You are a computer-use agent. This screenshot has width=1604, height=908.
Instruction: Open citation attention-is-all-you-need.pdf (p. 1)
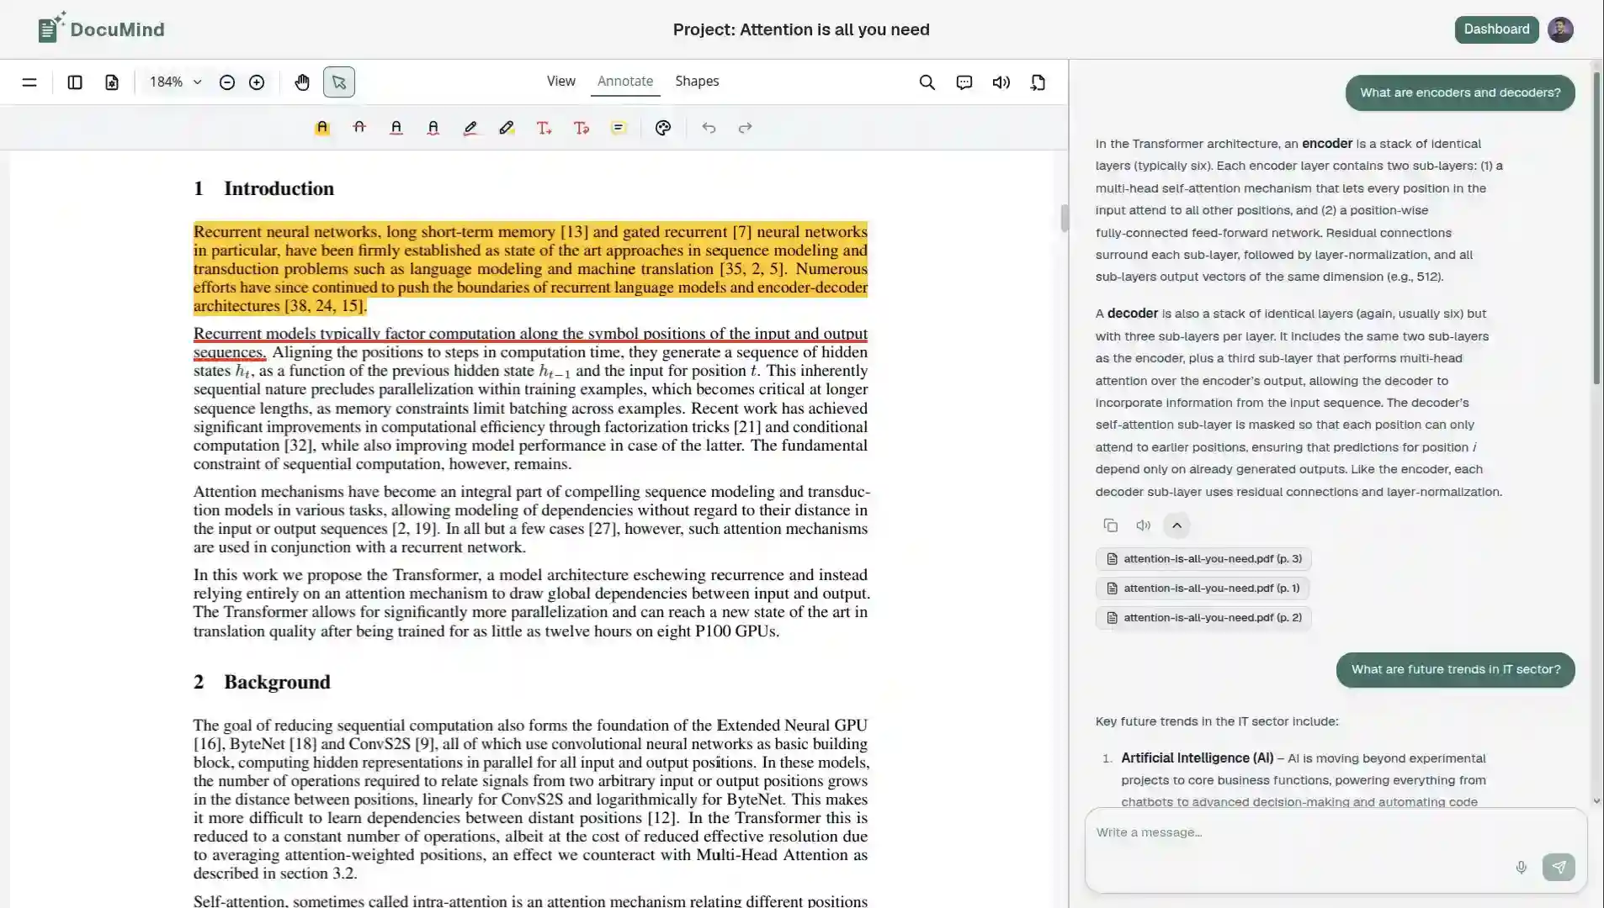[x=1203, y=589]
